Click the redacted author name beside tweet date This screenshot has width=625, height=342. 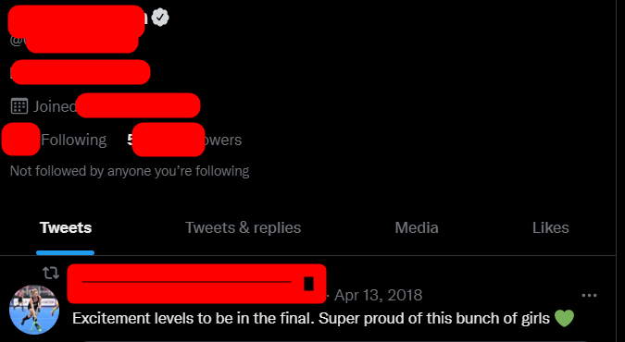(x=197, y=284)
